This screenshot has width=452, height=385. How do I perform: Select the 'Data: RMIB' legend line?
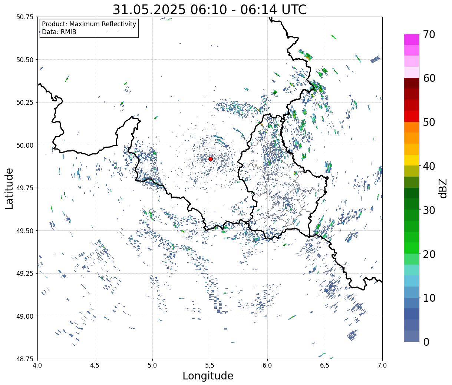(x=59, y=32)
